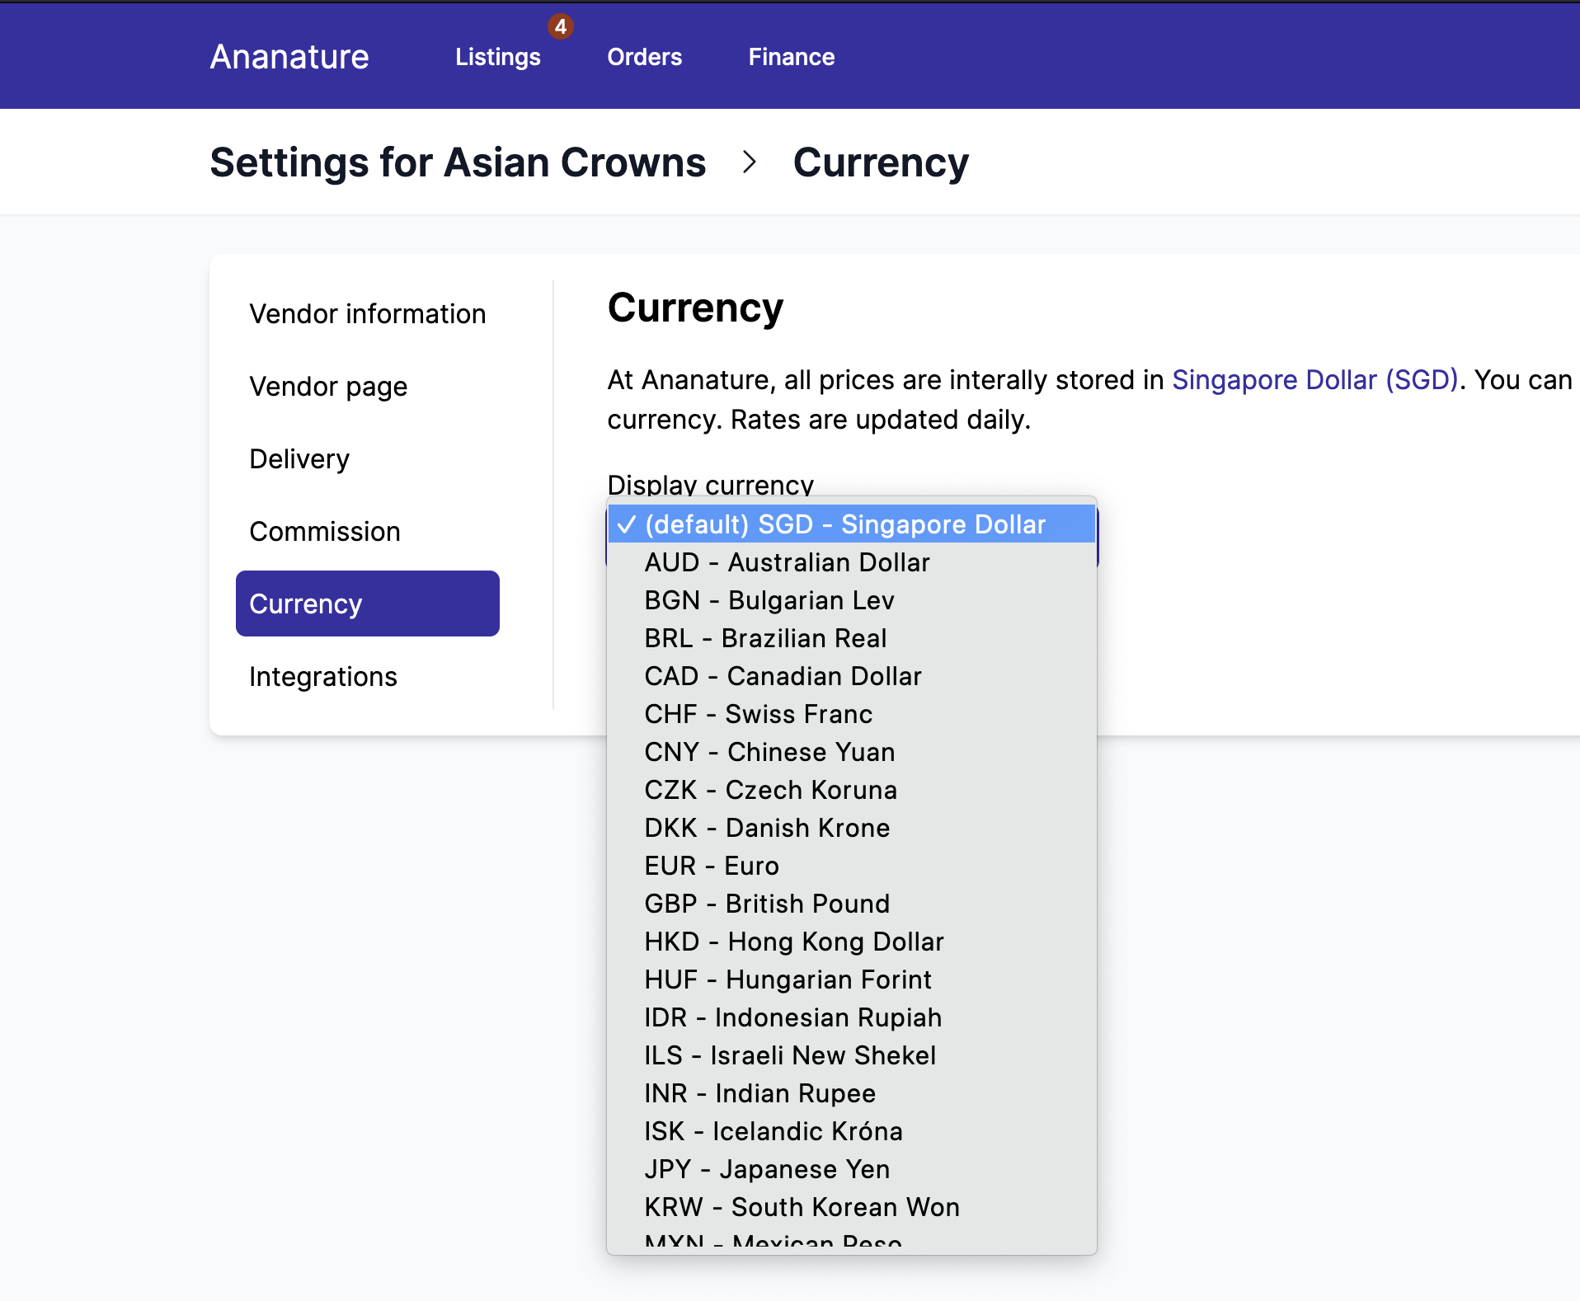Click the Singapore Dollar (SGD) link
Viewport: 1580px width, 1301px height.
point(1315,380)
